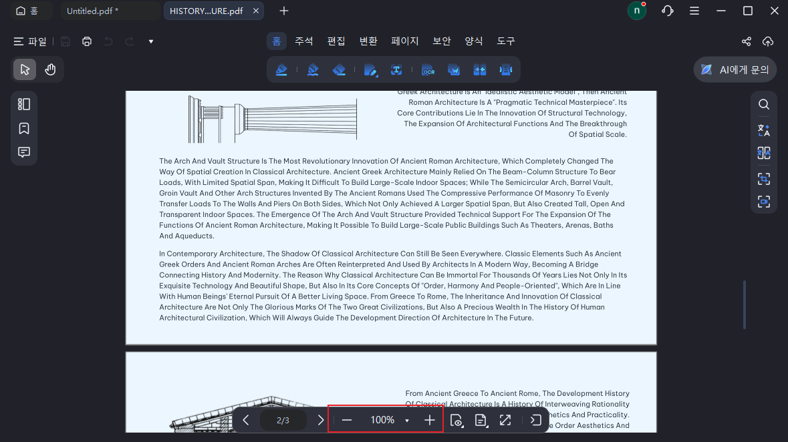Close the HISTORY...URE.pdf tab
Screen dimensions: 788x442
pos(256,11)
